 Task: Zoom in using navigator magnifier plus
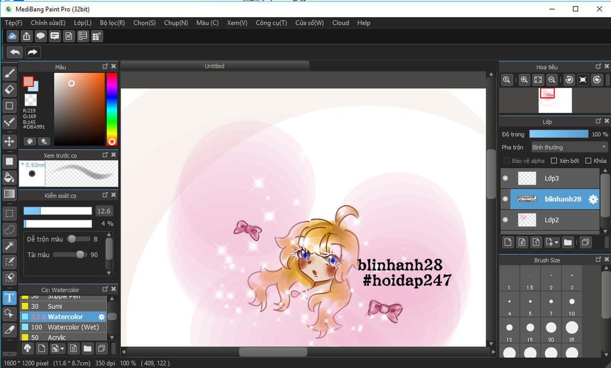(524, 80)
